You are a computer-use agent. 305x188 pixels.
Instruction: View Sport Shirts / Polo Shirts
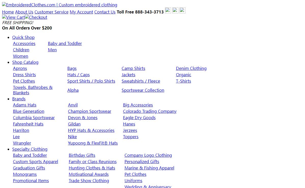(x=91, y=81)
